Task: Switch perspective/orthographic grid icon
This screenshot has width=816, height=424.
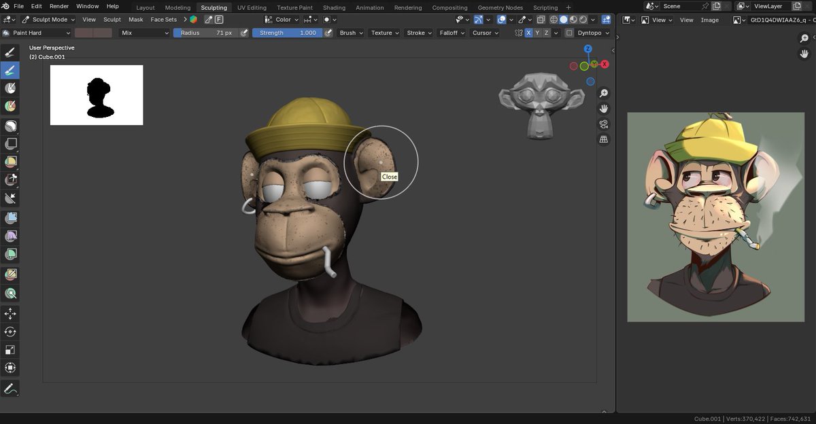Action: click(603, 139)
